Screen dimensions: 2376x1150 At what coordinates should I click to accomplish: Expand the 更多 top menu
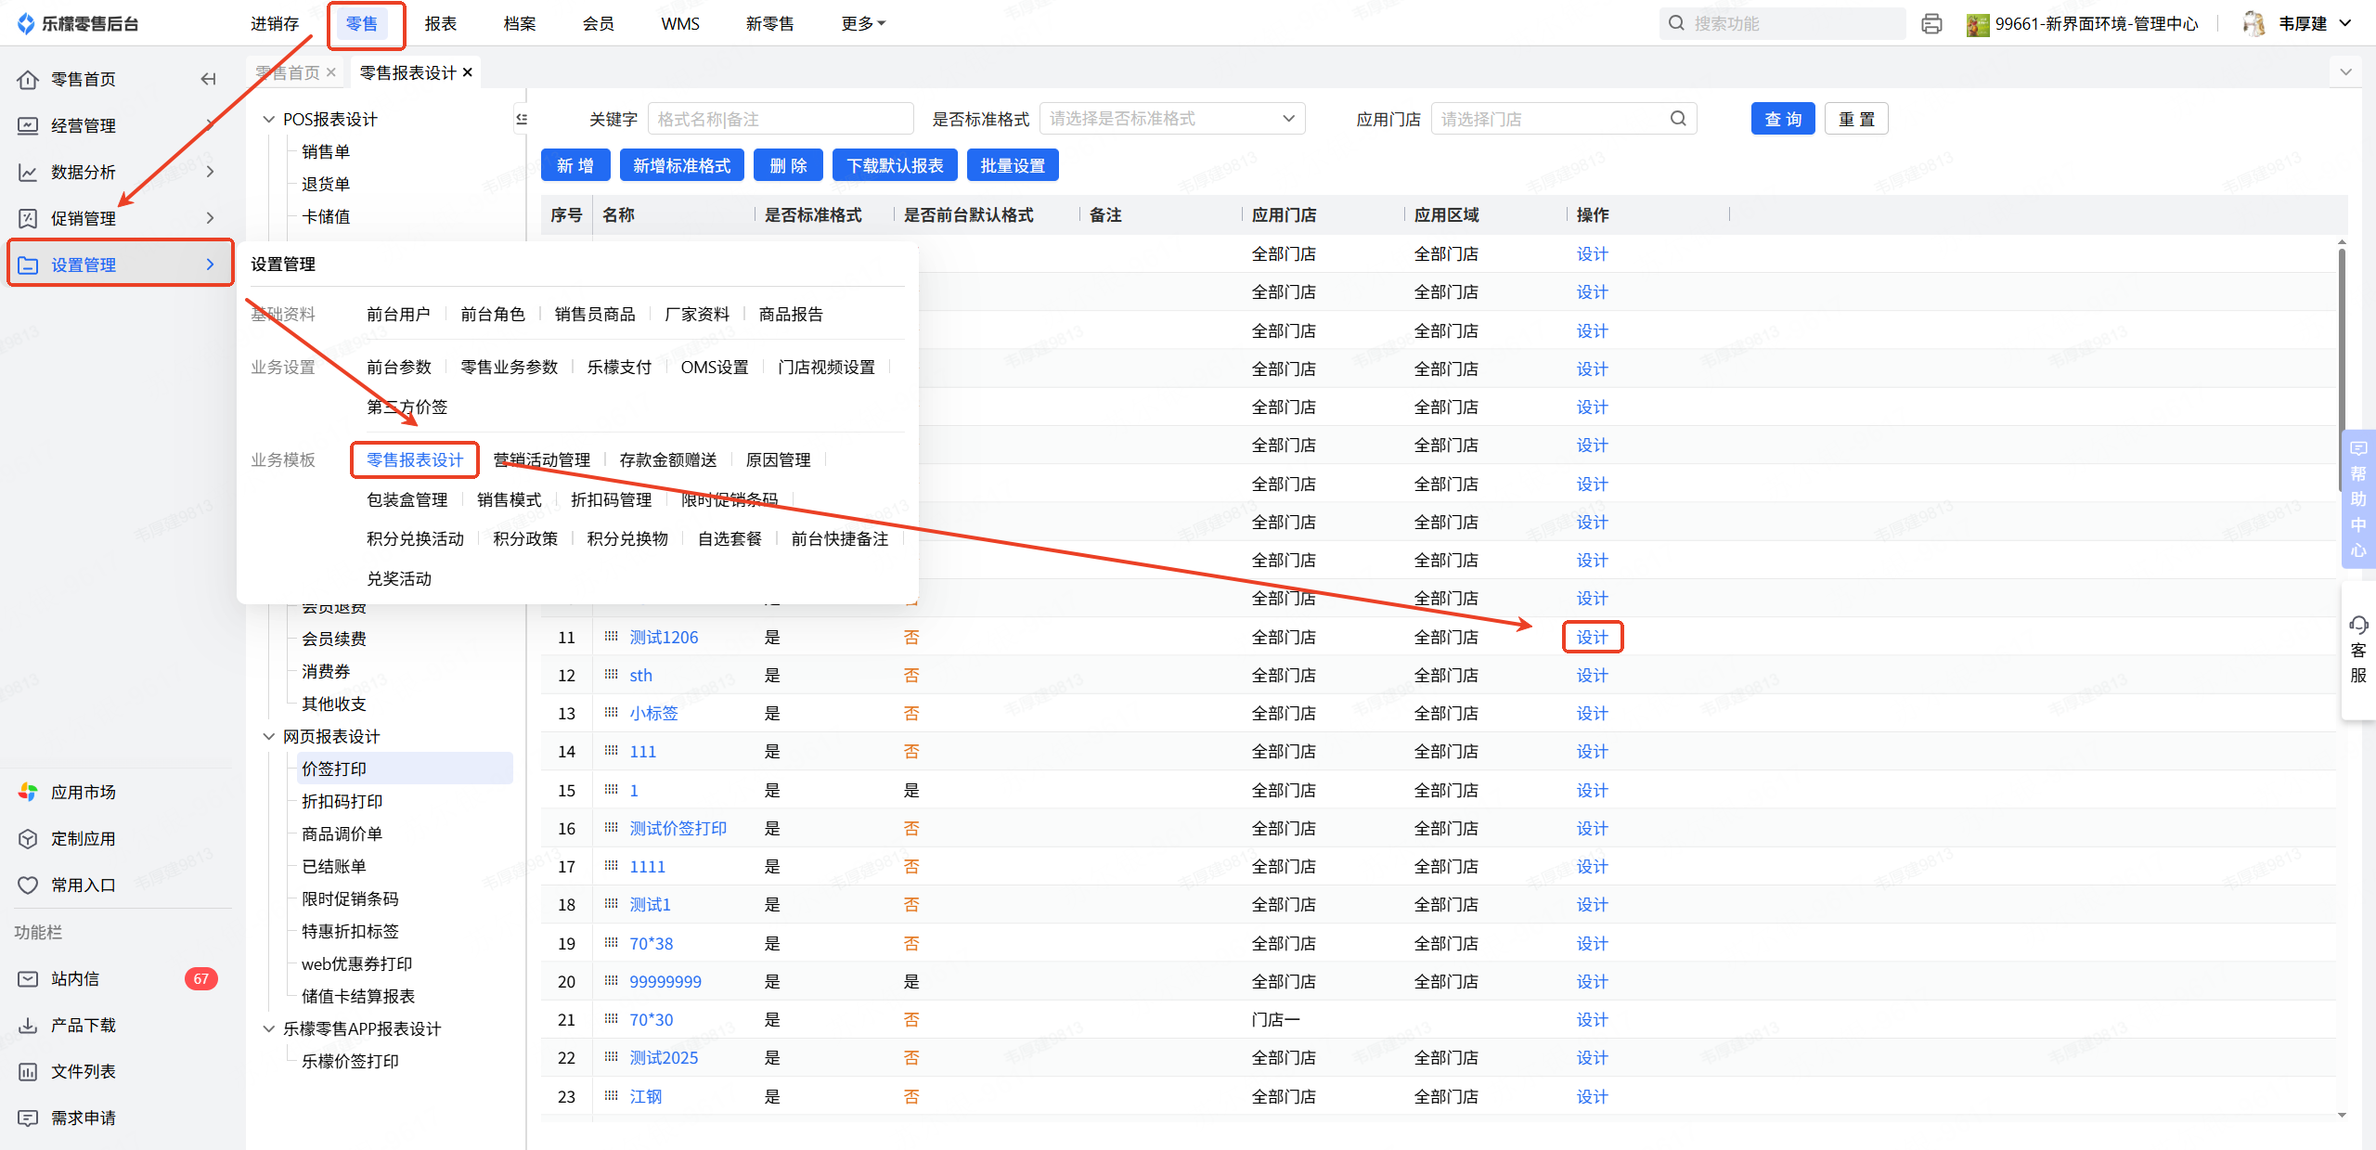(862, 24)
